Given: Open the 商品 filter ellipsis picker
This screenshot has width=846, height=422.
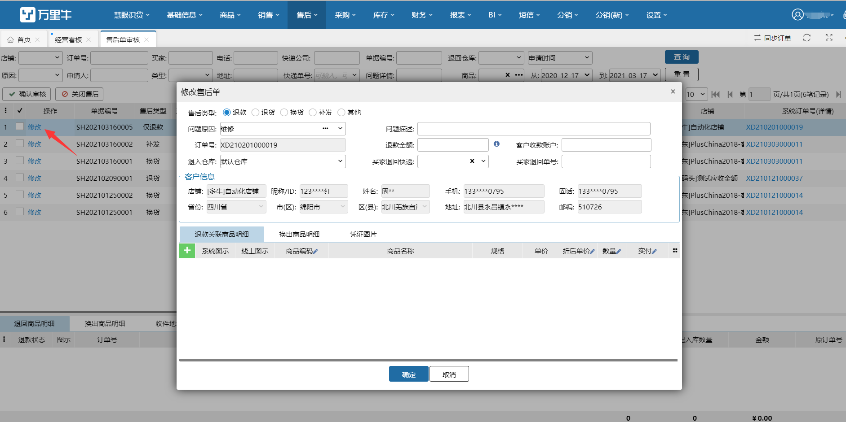Looking at the screenshot, I should [x=519, y=75].
